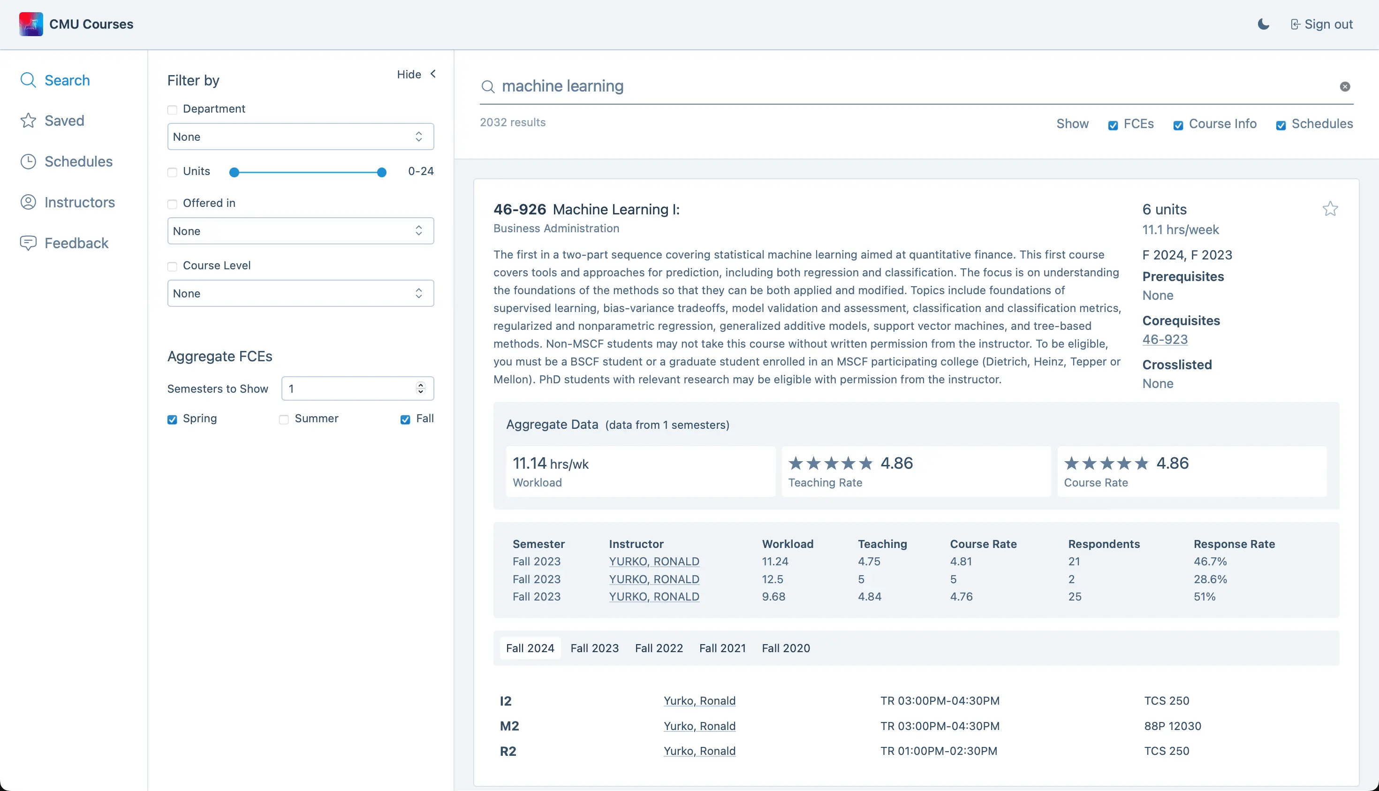The image size is (1379, 791).
Task: Star course 46-926 to save it
Action: [x=1330, y=209]
